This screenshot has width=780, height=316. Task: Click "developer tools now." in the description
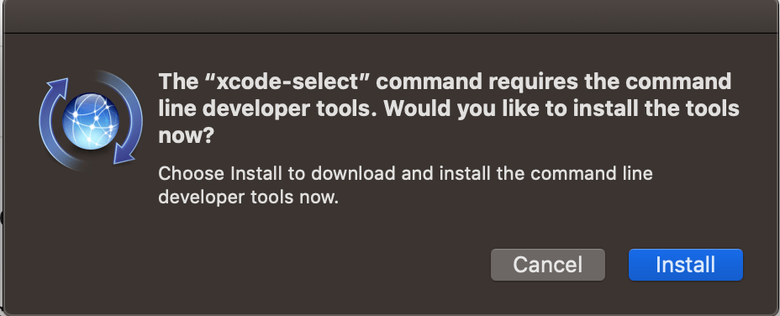click(248, 197)
